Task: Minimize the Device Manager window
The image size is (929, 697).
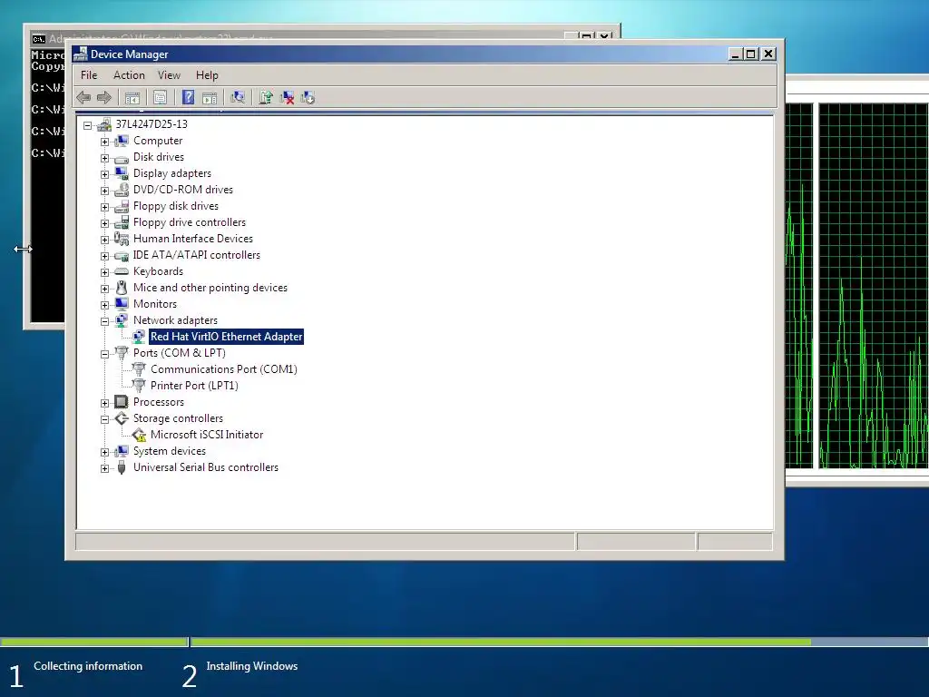Action: 735,54
